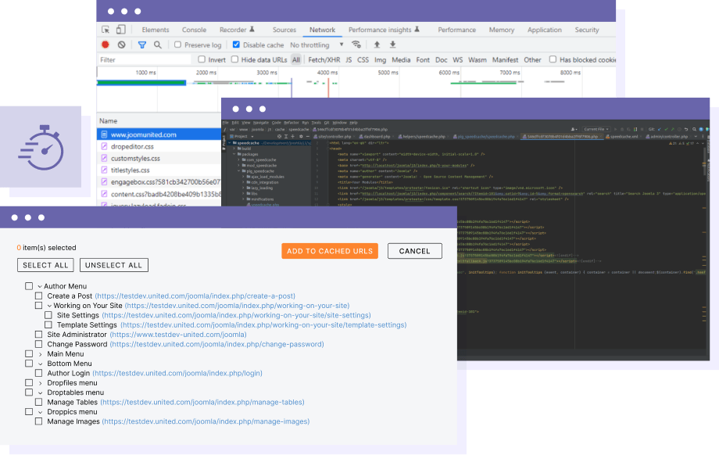
Task: Clear the network log with the clear icon
Action: (x=122, y=45)
